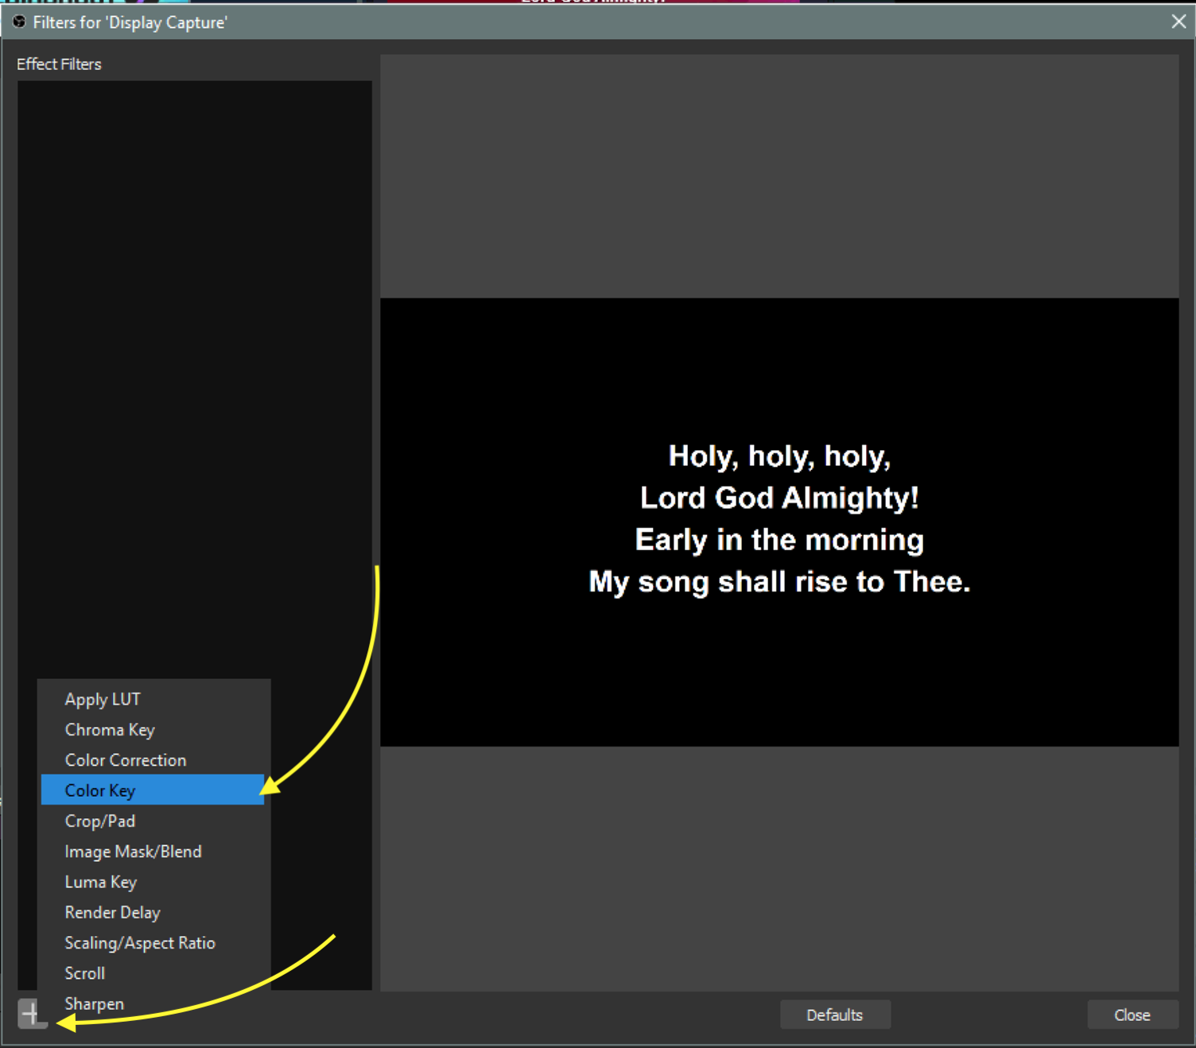This screenshot has height=1048, width=1196.
Task: Choose Image Mask/Blend filter
Action: coord(133,852)
